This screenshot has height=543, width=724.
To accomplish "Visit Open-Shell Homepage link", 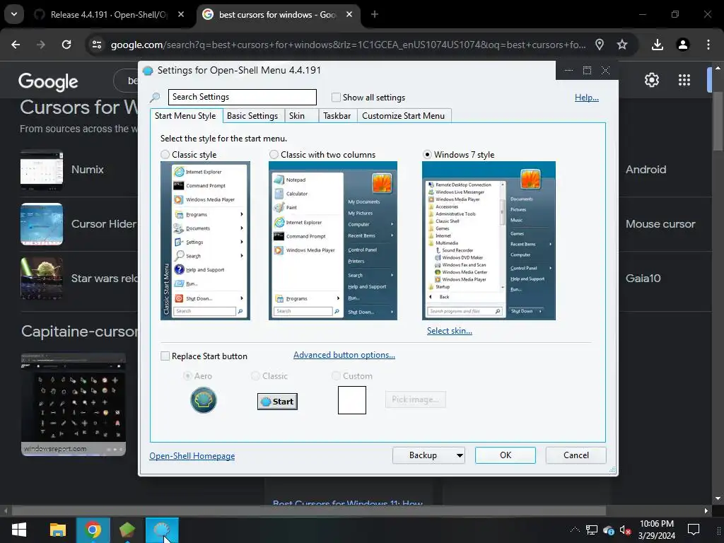I will (x=192, y=456).
